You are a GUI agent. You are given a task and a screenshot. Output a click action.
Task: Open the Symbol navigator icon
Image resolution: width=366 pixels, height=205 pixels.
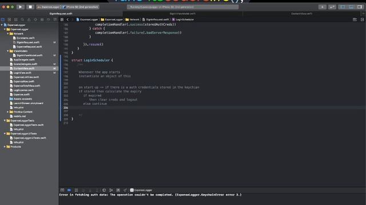click(16, 20)
